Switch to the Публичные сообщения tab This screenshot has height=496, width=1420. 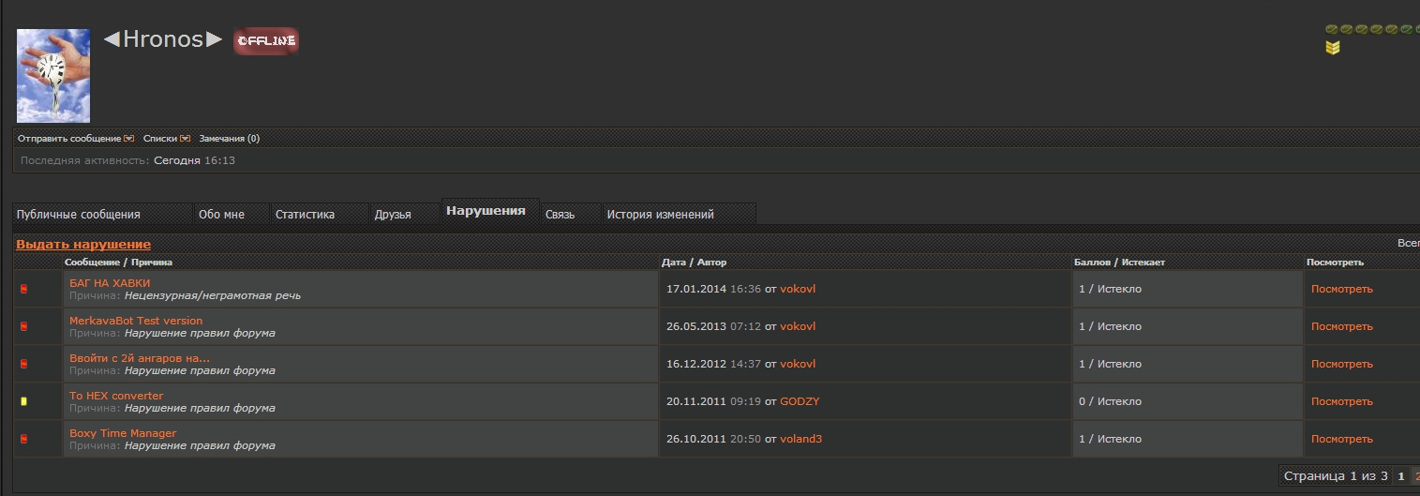[x=79, y=215]
